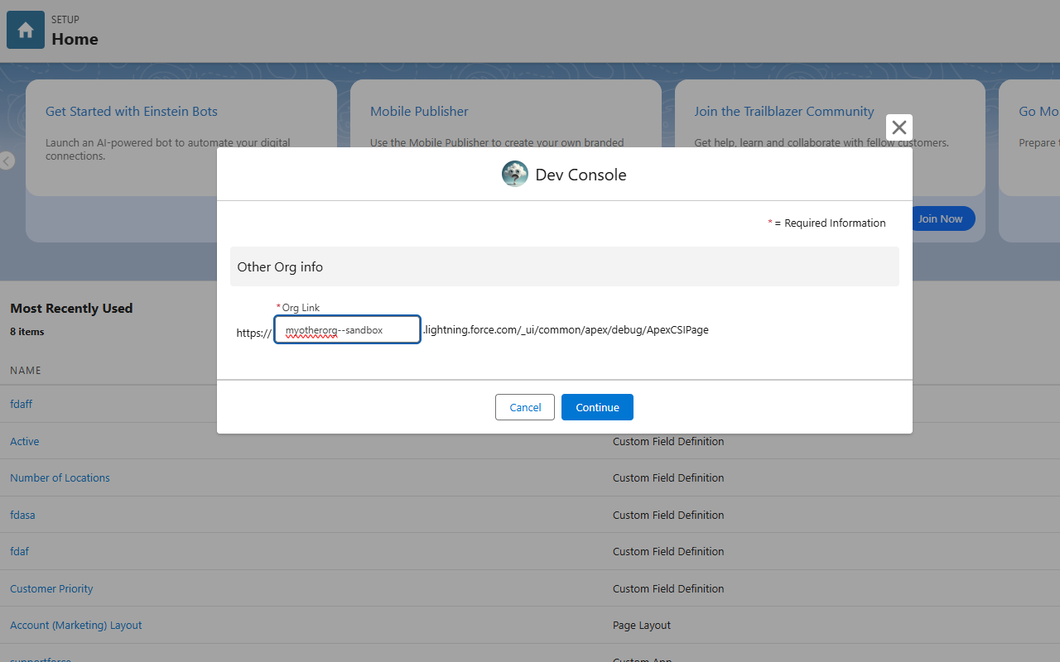The image size is (1060, 662).
Task: Open Get Started with Einstein Bots card link
Action: (x=132, y=111)
